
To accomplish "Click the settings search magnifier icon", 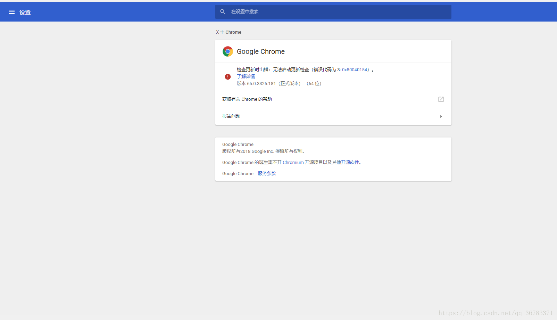I will (x=223, y=12).
